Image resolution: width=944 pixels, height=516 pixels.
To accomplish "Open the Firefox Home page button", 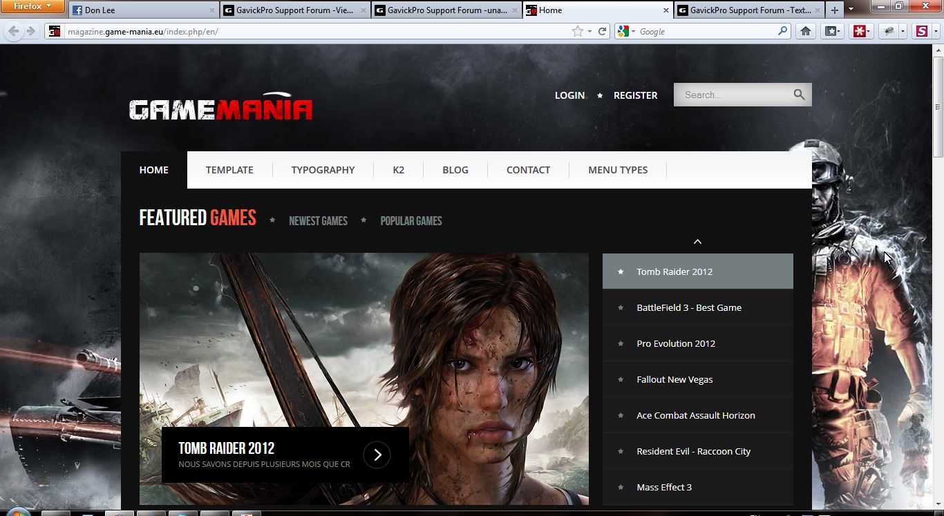I will (805, 31).
